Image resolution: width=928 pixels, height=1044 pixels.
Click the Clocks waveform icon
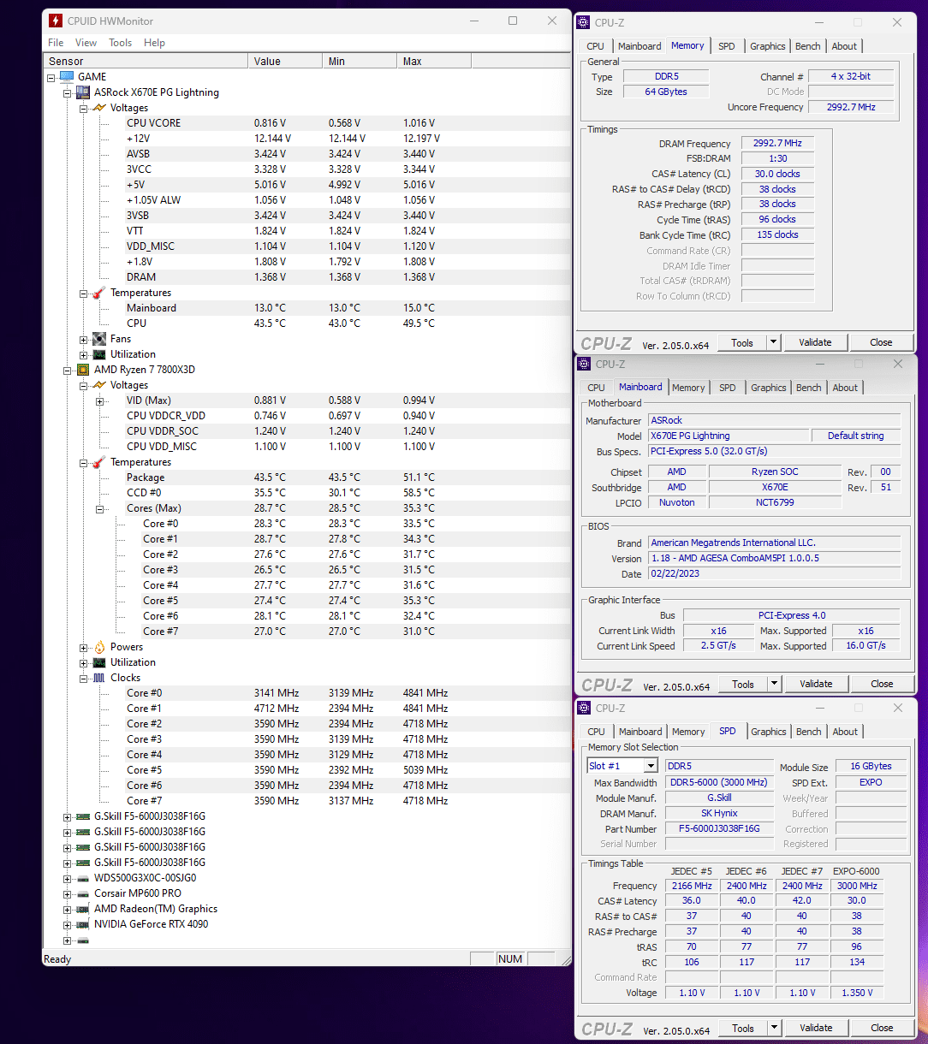tap(99, 678)
